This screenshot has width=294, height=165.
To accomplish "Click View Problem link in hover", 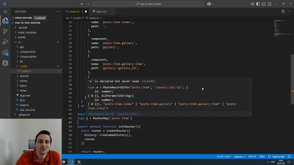I will pos(101,114).
